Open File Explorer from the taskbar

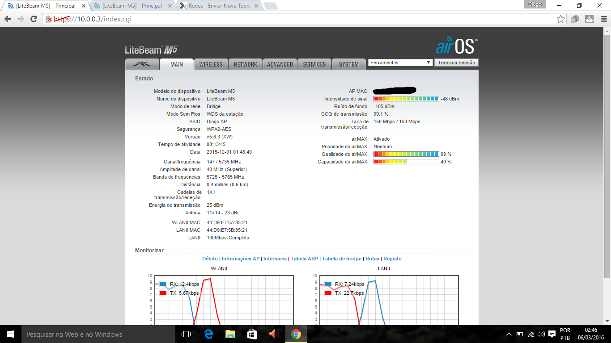[x=230, y=334]
